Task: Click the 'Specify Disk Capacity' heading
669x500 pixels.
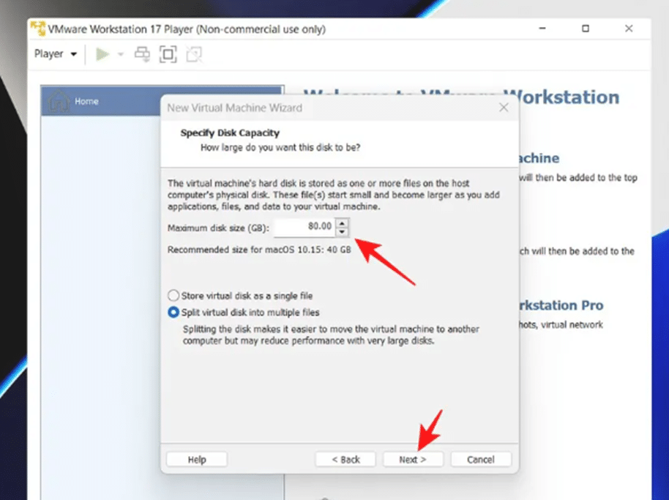Action: coord(230,133)
